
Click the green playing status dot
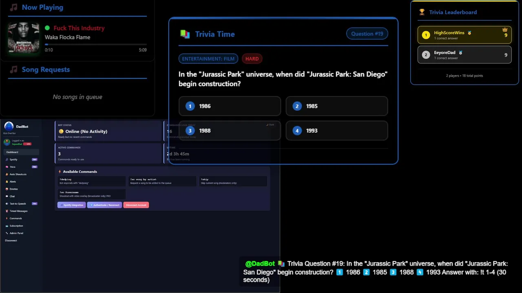[47, 28]
